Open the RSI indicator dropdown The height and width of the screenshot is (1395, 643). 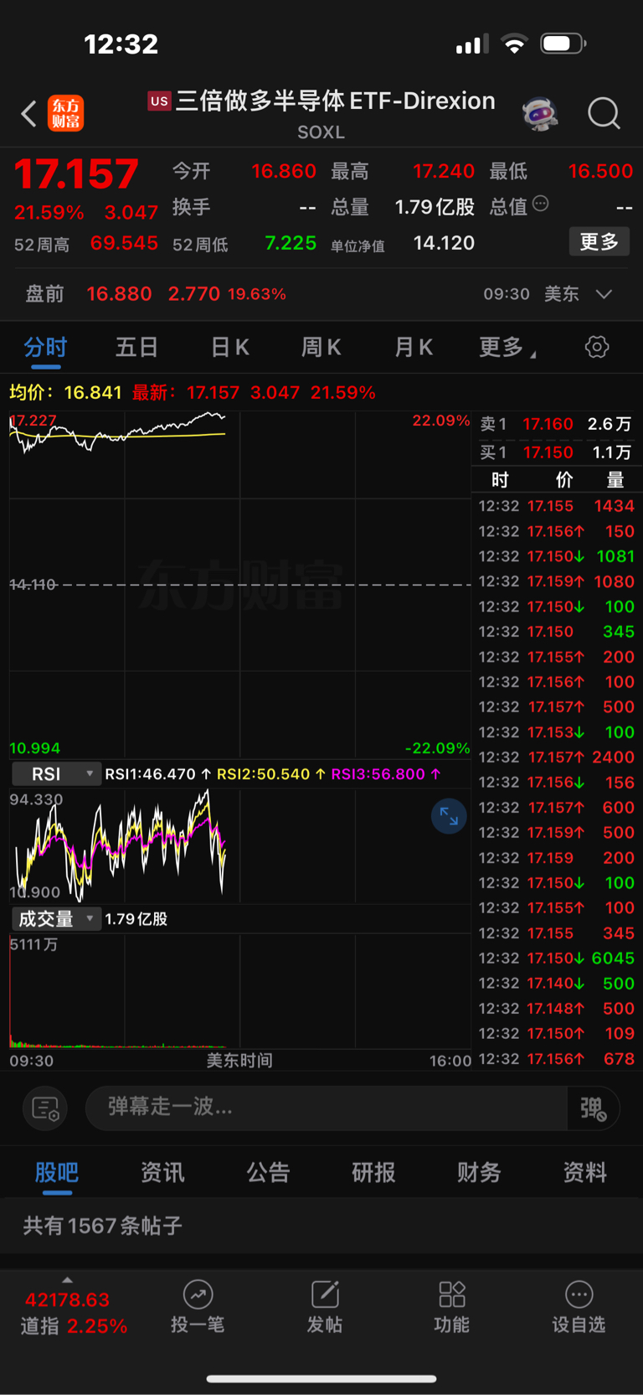[x=57, y=774]
